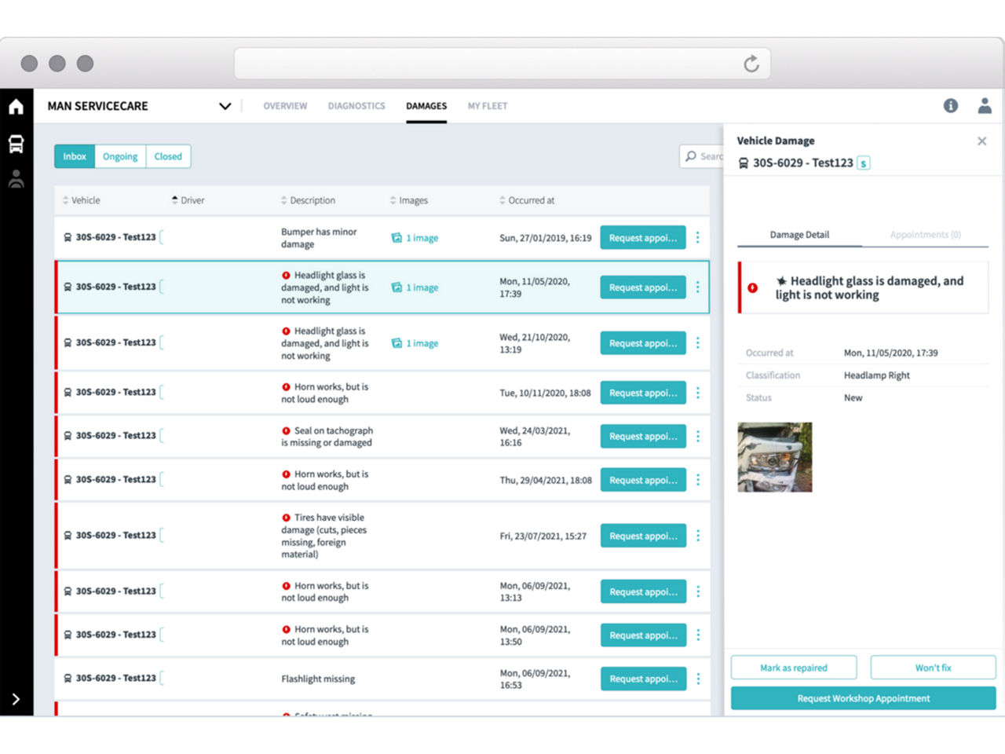Select the Inbox filter
Image resolution: width=1005 pixels, height=754 pixels.
pos(75,156)
